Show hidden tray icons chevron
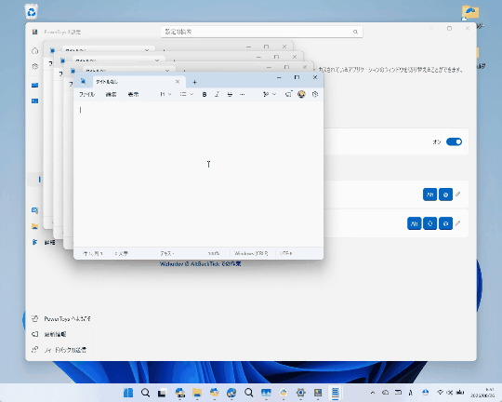Viewport: 502px width, 402px height. (x=373, y=393)
